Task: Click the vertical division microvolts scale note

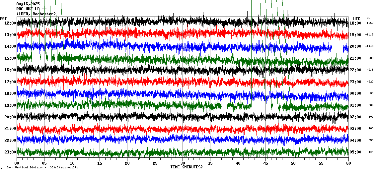Action: 42,168
